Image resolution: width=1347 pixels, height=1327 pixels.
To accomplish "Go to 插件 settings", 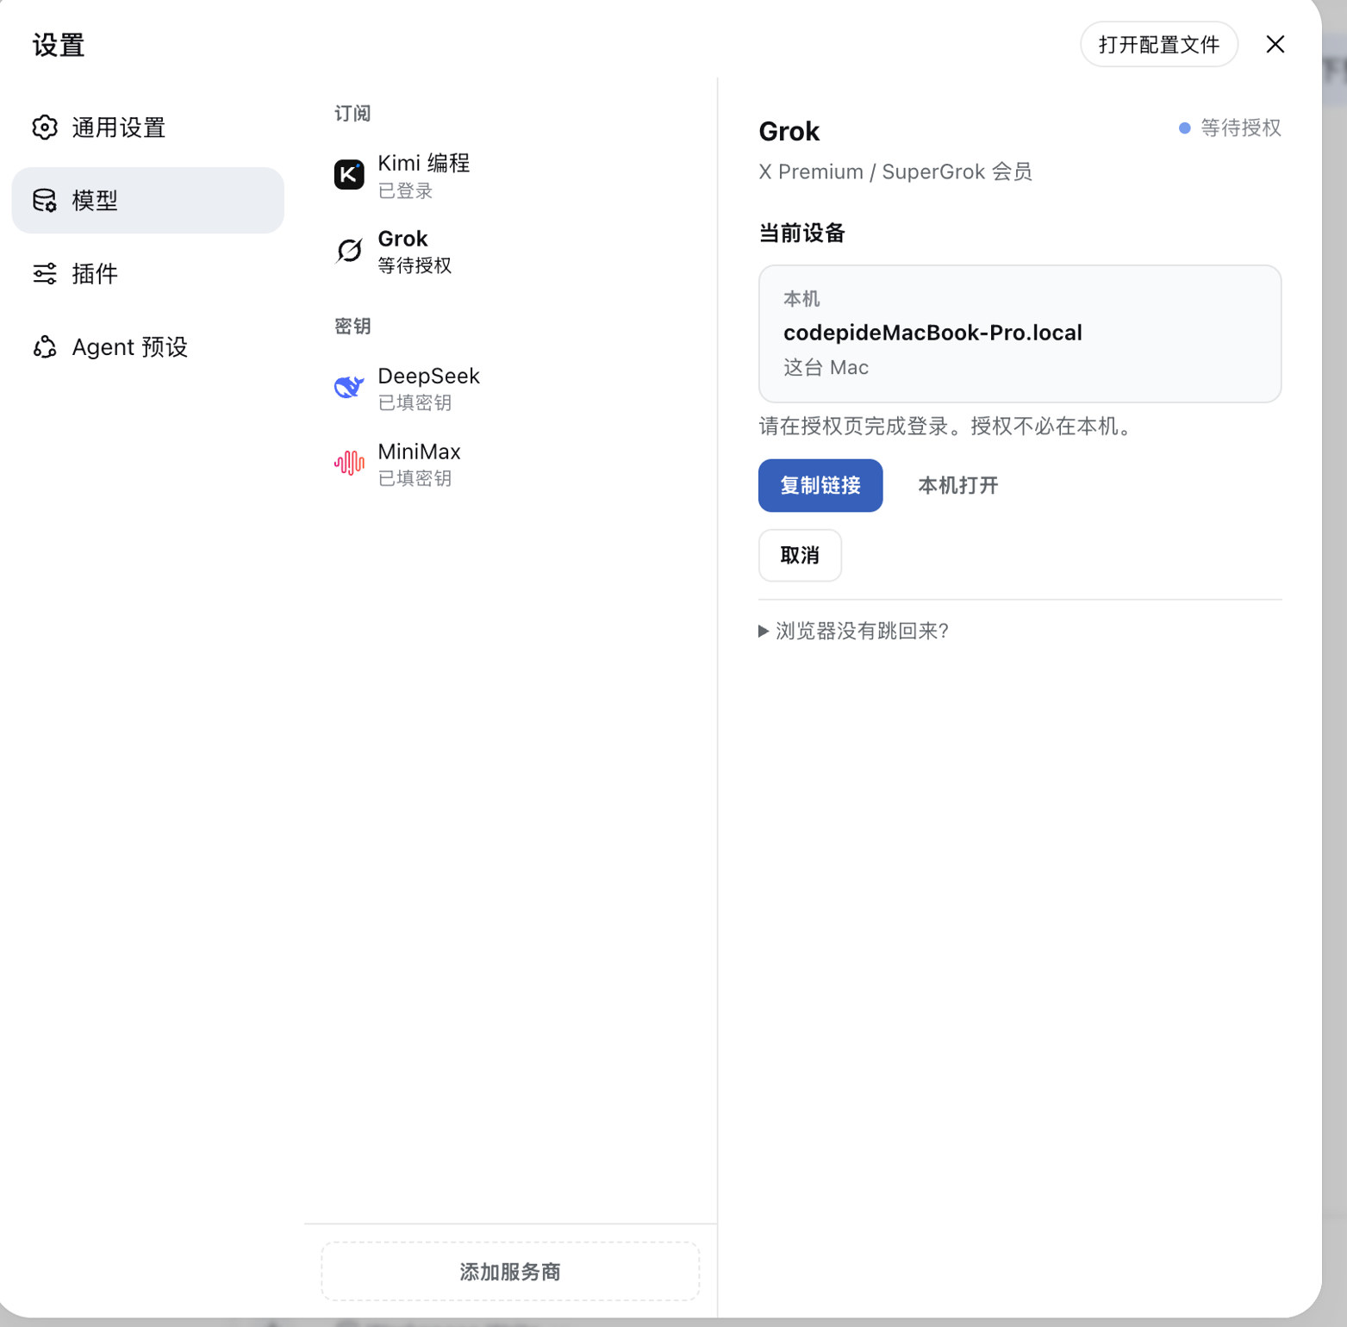I will [147, 274].
